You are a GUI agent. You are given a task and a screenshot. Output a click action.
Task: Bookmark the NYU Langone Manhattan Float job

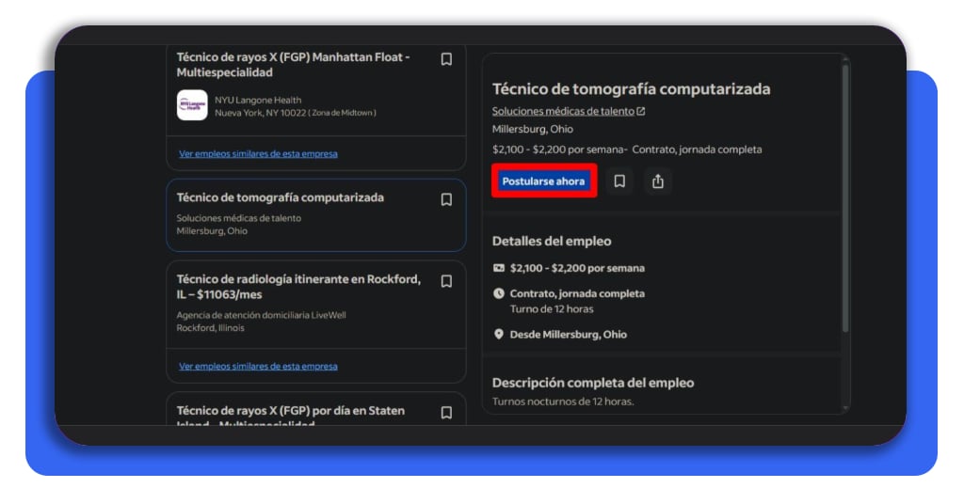pyautogui.click(x=446, y=59)
